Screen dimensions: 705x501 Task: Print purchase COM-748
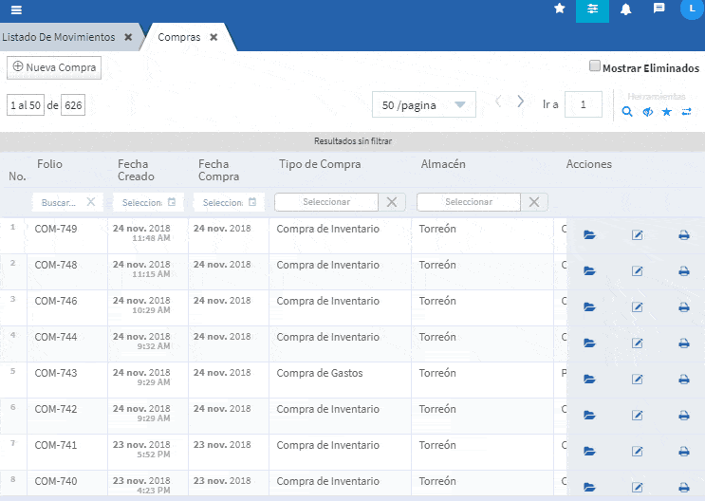pyautogui.click(x=684, y=270)
